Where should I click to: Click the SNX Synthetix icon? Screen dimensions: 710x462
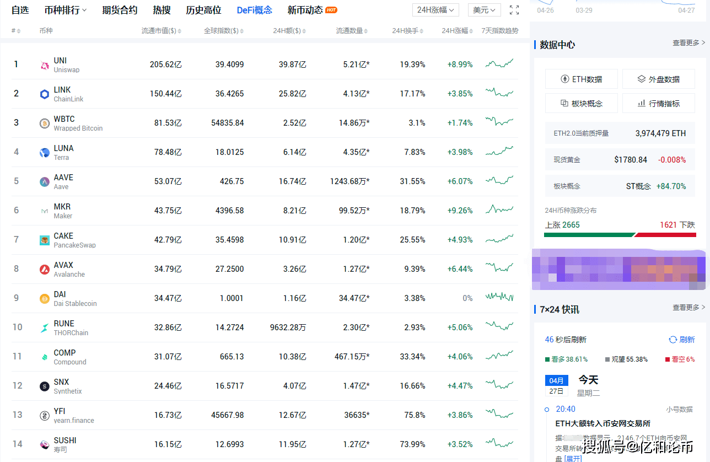click(45, 386)
